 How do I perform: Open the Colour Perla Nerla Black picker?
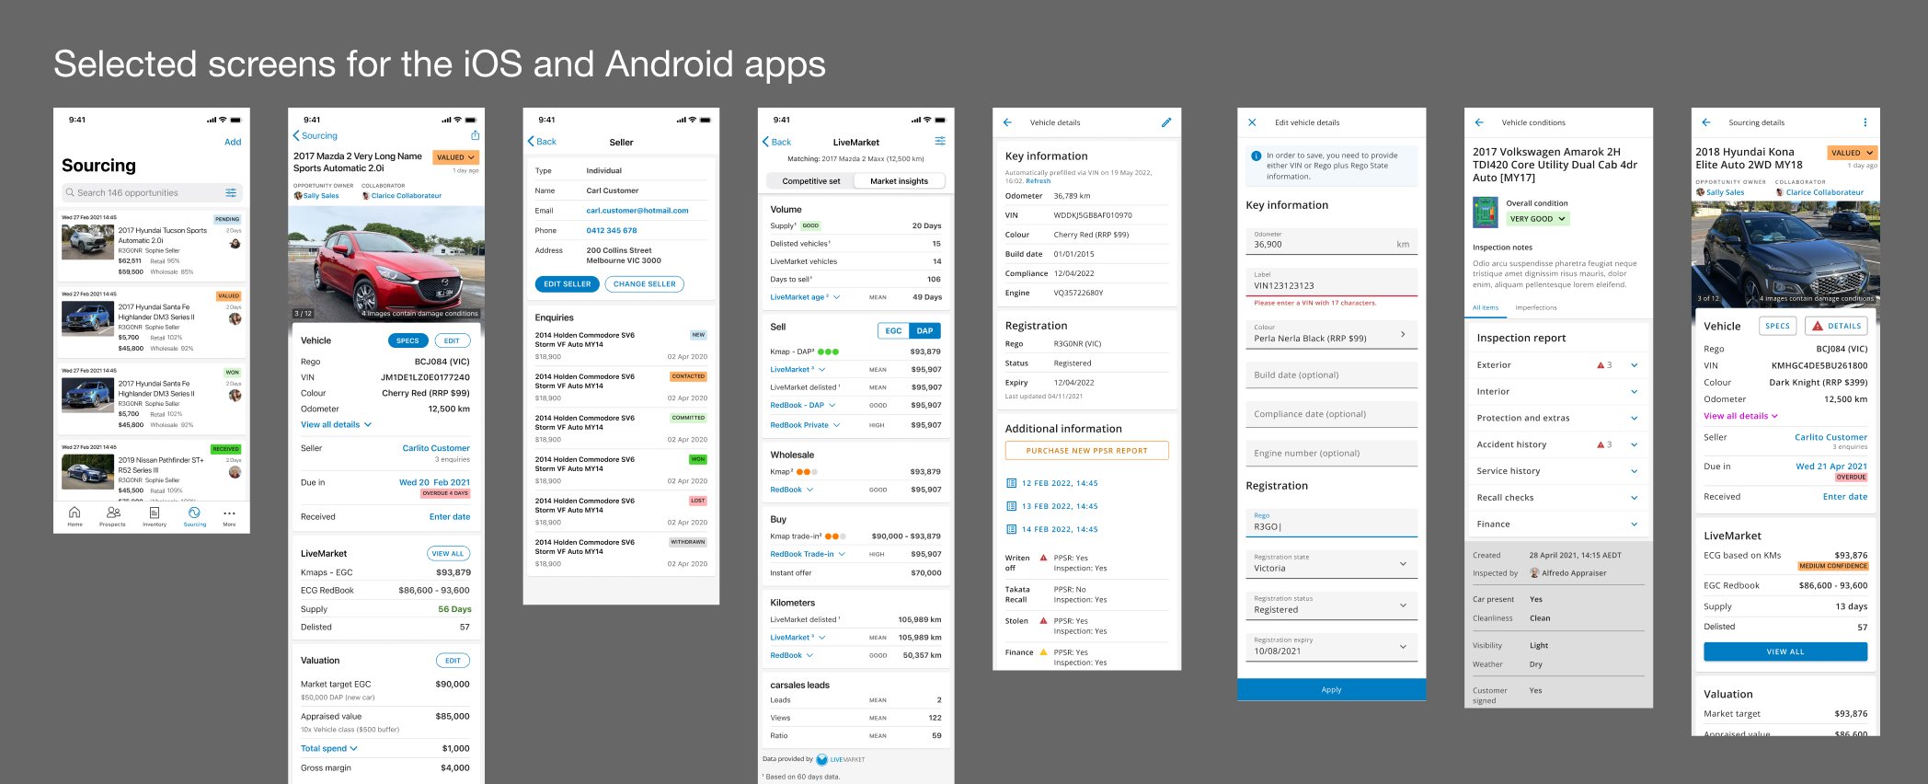[x=1331, y=334]
